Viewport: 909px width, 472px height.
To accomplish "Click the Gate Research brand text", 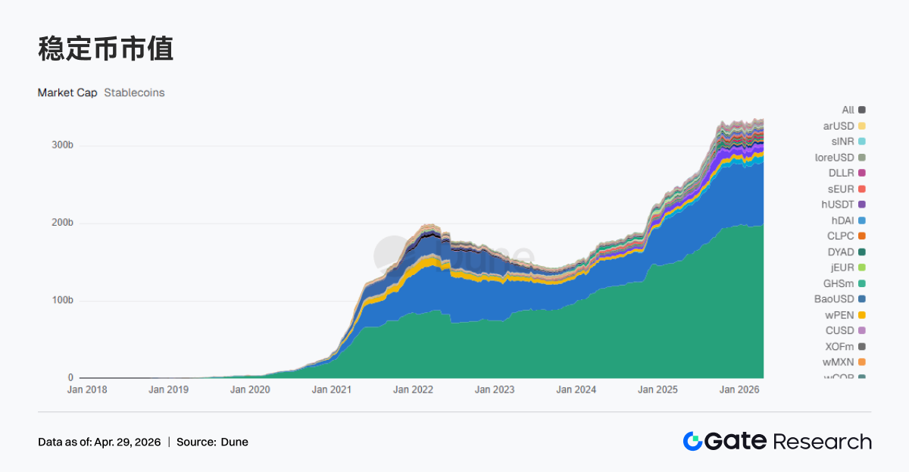I will click(788, 442).
